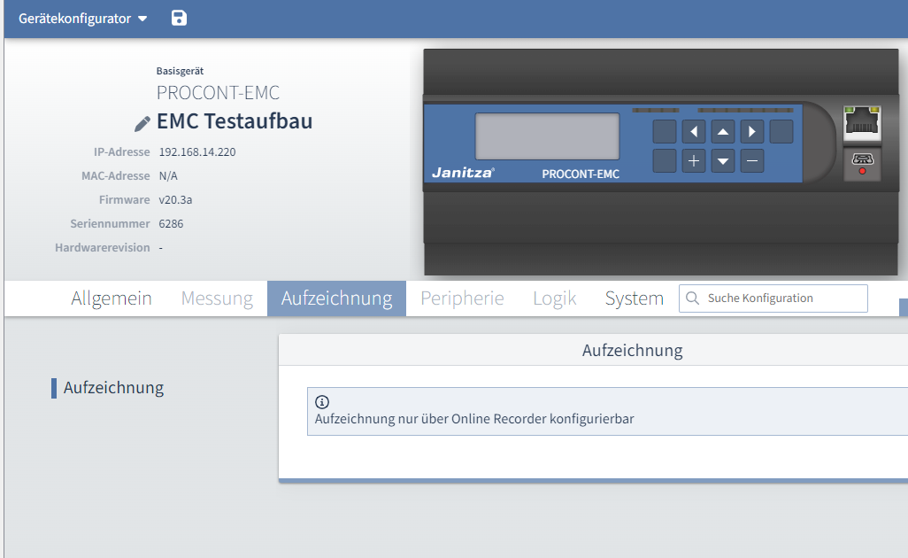The image size is (908, 558).
Task: Click the Ethernet port on the device
Action: pos(862,123)
